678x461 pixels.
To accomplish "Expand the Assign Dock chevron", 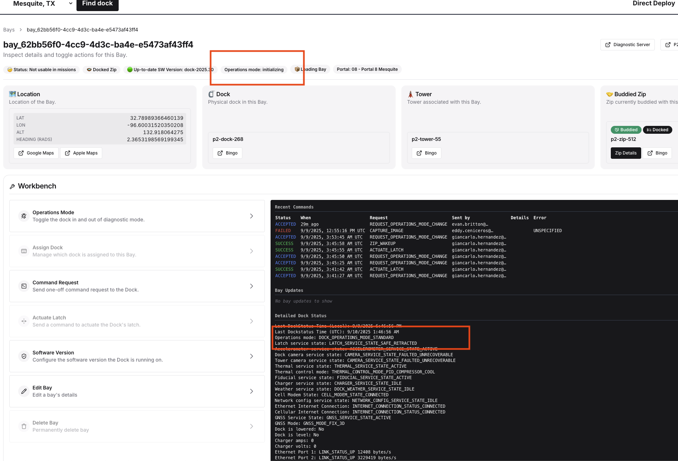I will 252,251.
